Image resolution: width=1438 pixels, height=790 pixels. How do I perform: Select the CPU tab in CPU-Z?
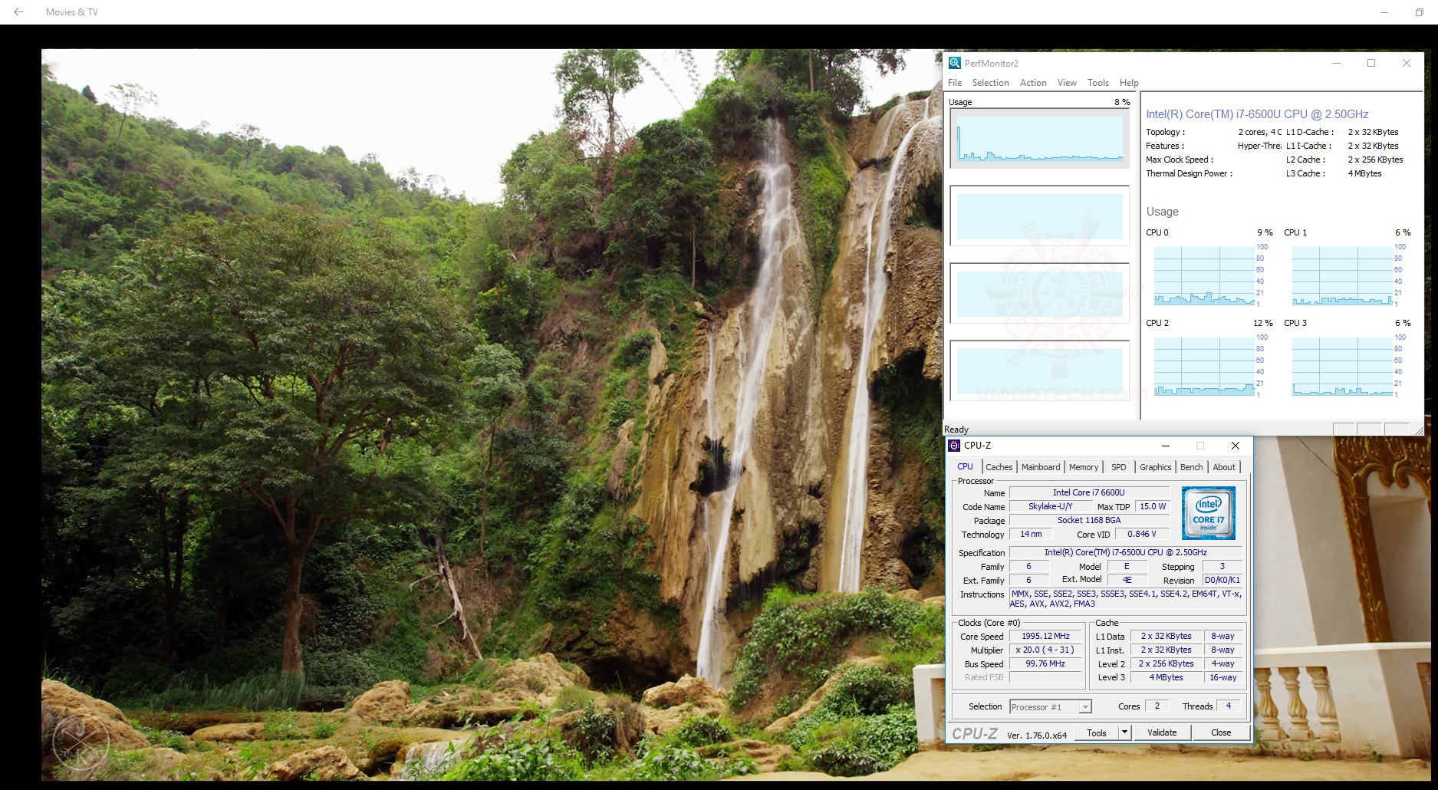(x=965, y=466)
